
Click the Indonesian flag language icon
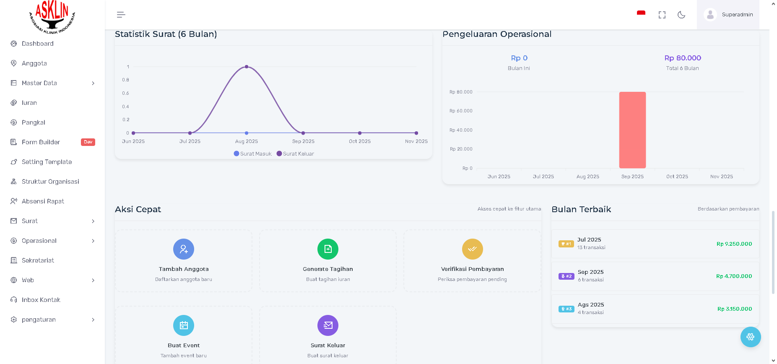click(x=641, y=14)
